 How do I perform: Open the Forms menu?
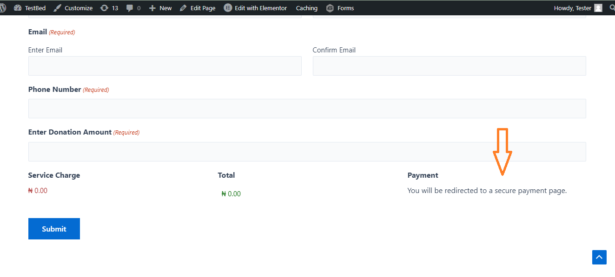(340, 8)
